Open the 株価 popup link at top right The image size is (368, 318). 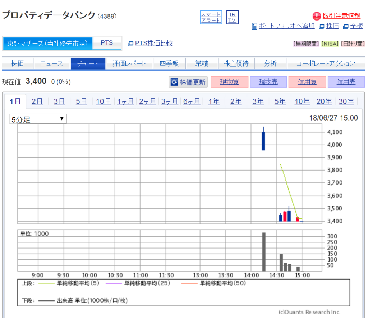[x=332, y=26]
